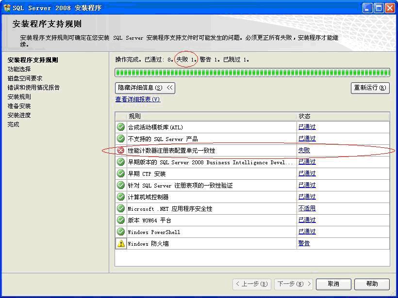The width and height of the screenshot is (398, 298).
Task: Select 安装规则 step in sidebar
Action: [19, 97]
